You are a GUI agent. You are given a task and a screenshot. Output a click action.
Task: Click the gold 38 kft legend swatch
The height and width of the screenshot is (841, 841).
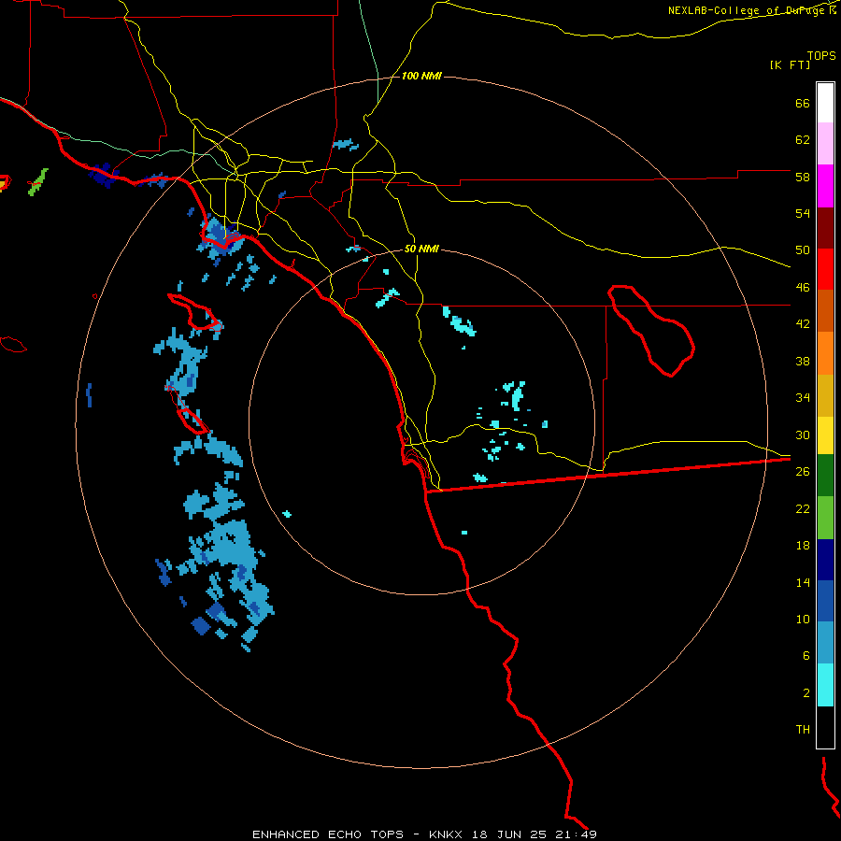tap(825, 394)
